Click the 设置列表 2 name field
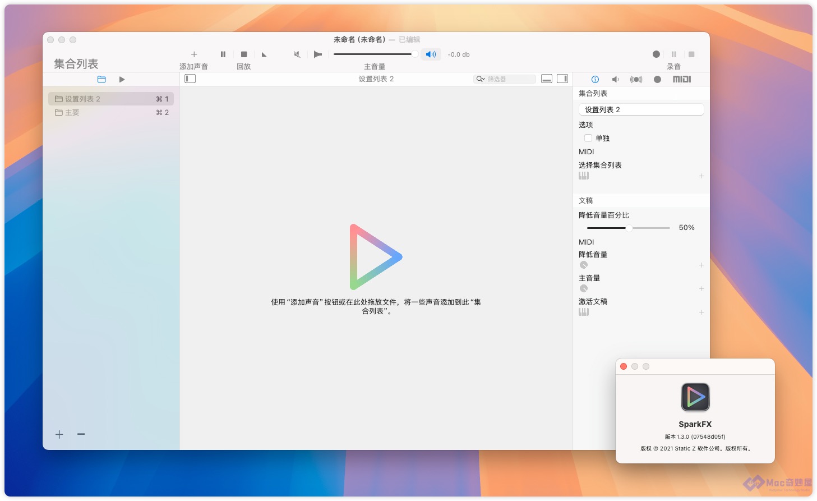 641,109
